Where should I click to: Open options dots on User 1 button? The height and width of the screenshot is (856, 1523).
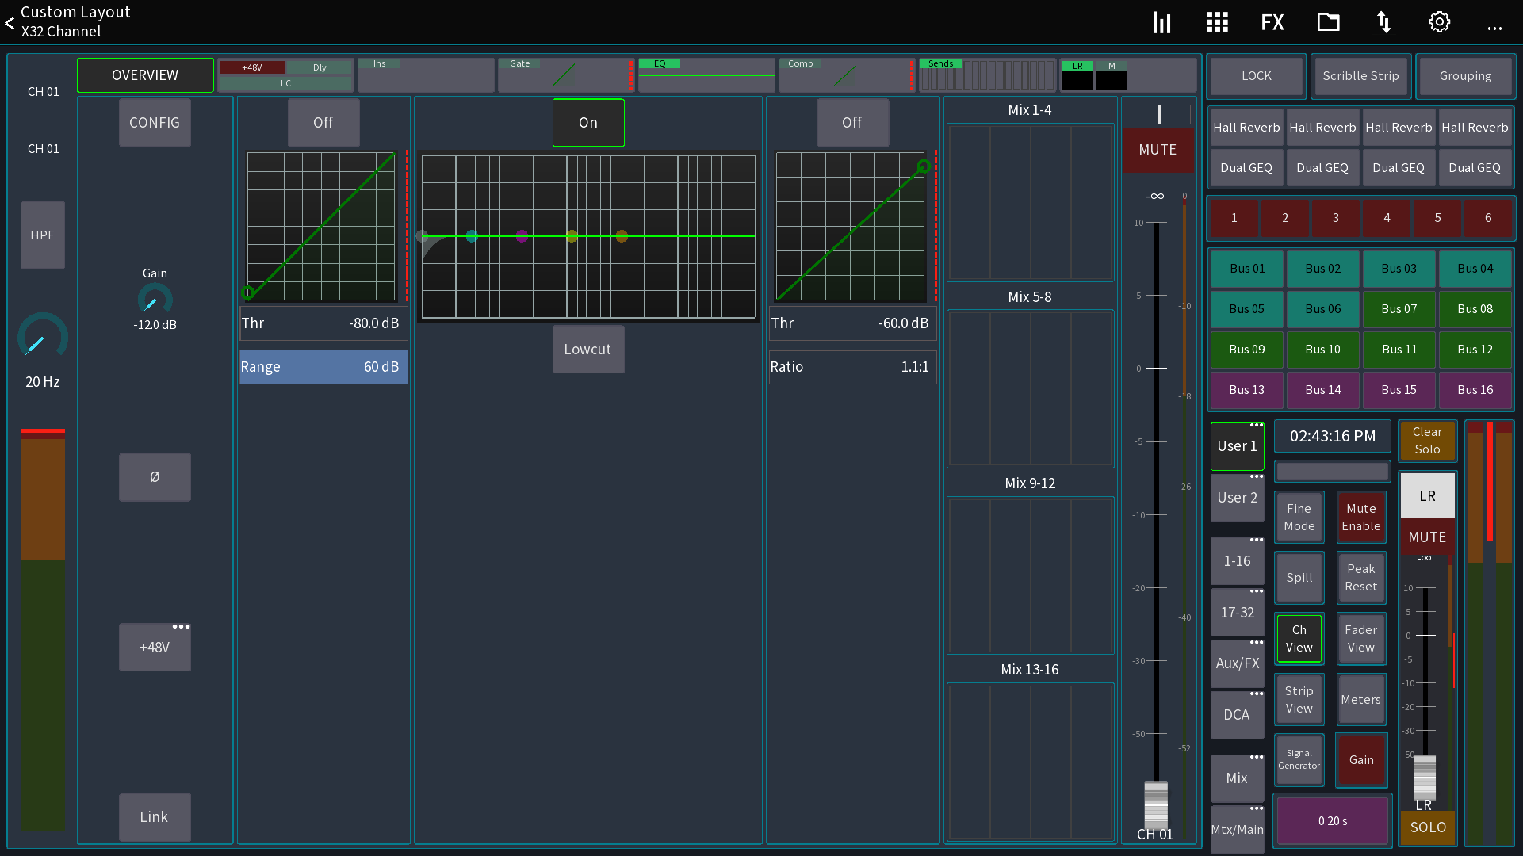[1257, 426]
